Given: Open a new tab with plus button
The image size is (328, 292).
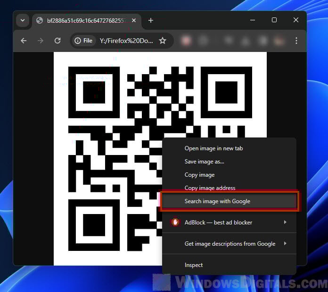Looking at the screenshot, I should (151, 20).
